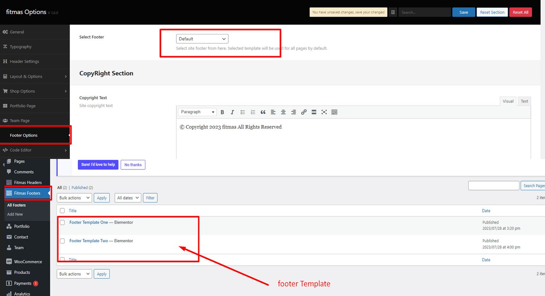Image resolution: width=545 pixels, height=296 pixels.
Task: Tick the select-all Title header checkbox
Action: click(x=62, y=211)
